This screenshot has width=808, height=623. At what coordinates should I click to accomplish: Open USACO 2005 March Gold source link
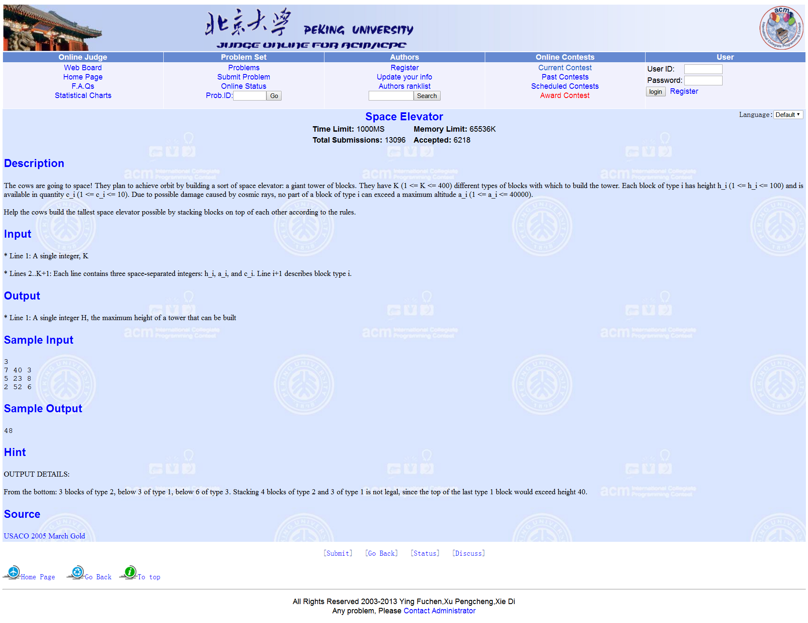pyautogui.click(x=44, y=536)
